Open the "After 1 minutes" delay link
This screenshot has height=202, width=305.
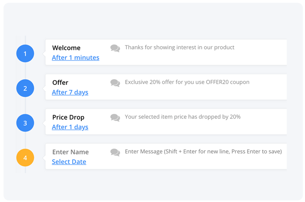75,57
